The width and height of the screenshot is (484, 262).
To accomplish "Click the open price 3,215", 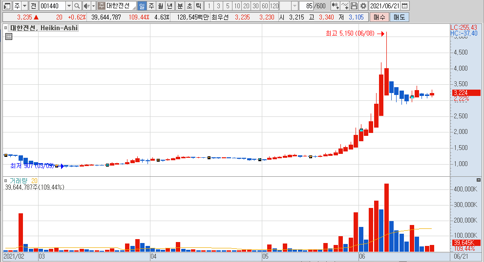I will (296, 17).
